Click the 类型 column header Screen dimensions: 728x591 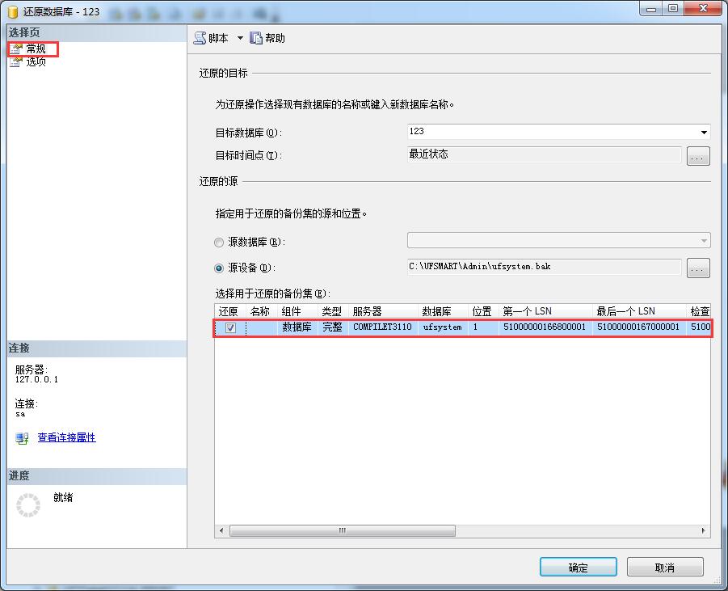(x=333, y=311)
